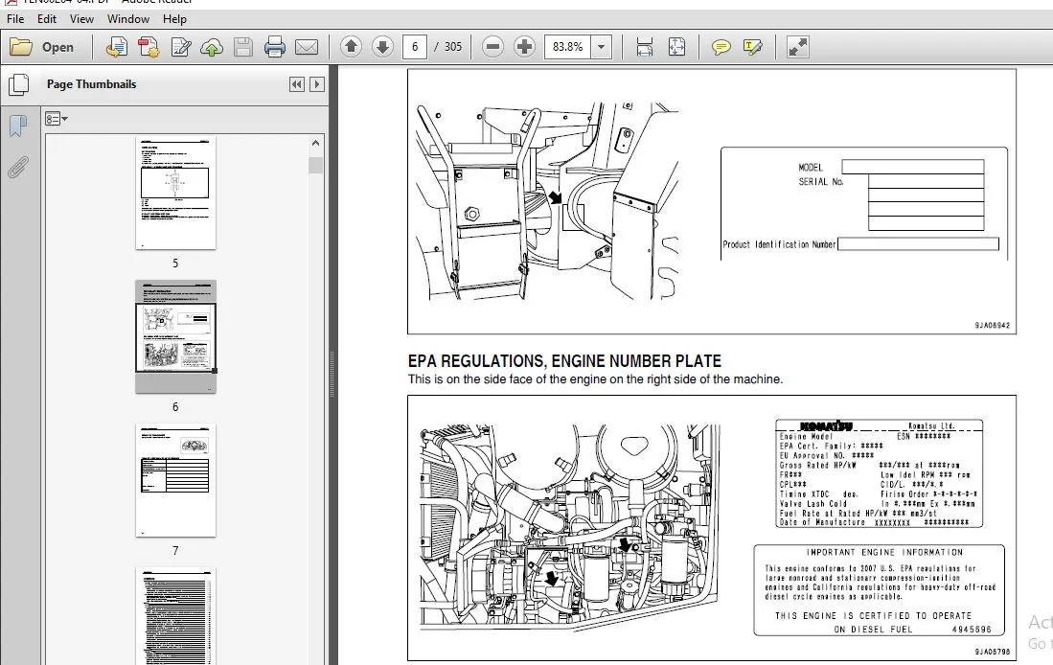Click the page number input field
1053x665 pixels.
point(415,46)
